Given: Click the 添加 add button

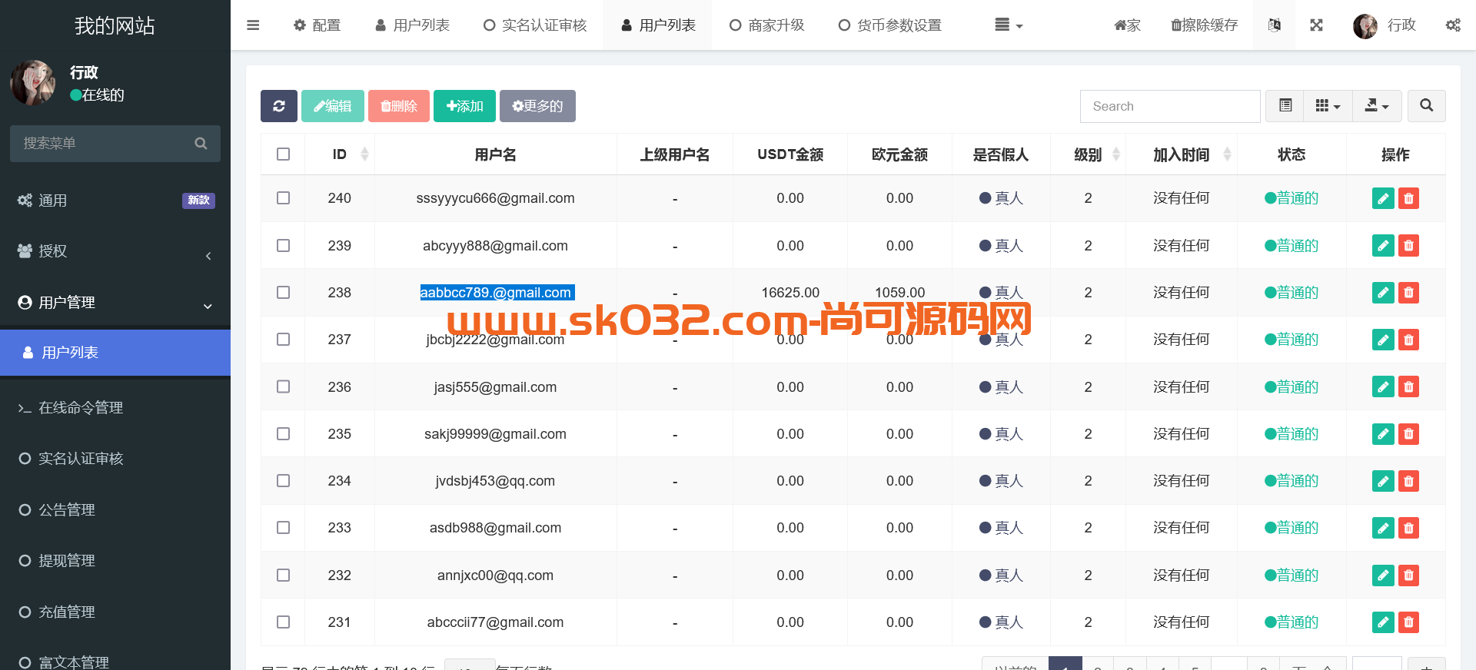Looking at the screenshot, I should (x=464, y=106).
